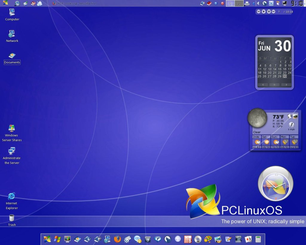This screenshot has height=245, width=306.
Task: Click the wind compass in weather widget
Action: [x=291, y=125]
